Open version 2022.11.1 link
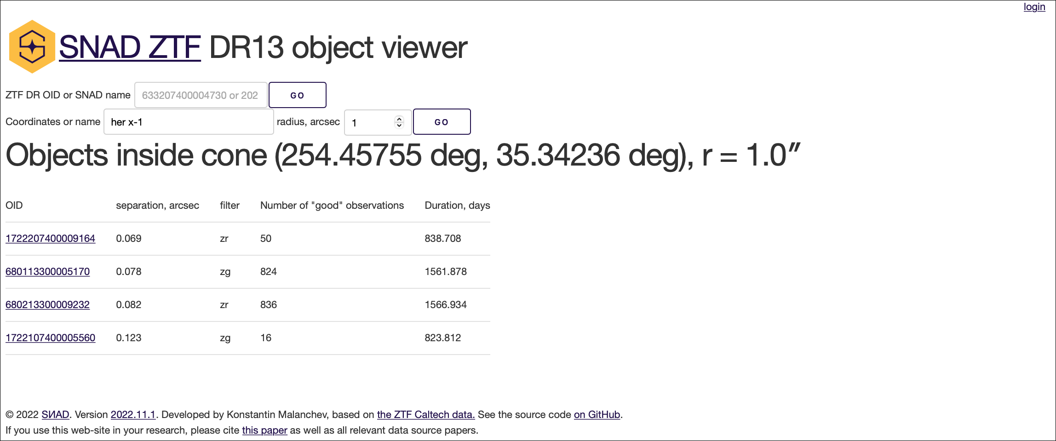Screen dimensions: 1056x441 133,415
